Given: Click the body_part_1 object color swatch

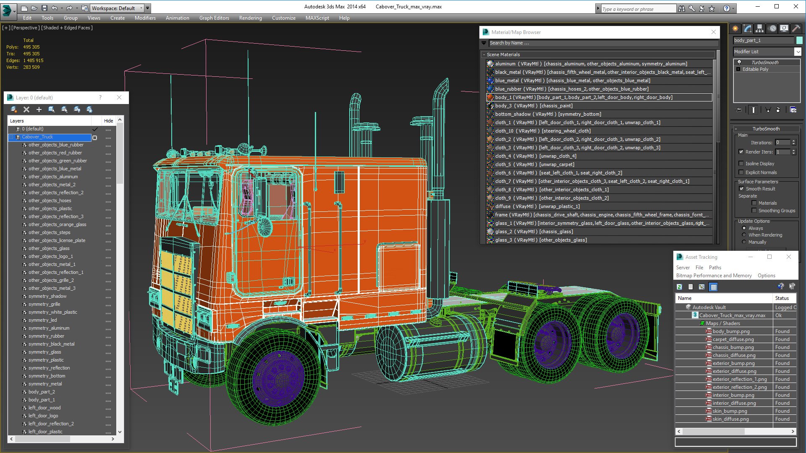Looking at the screenshot, I should (x=799, y=40).
